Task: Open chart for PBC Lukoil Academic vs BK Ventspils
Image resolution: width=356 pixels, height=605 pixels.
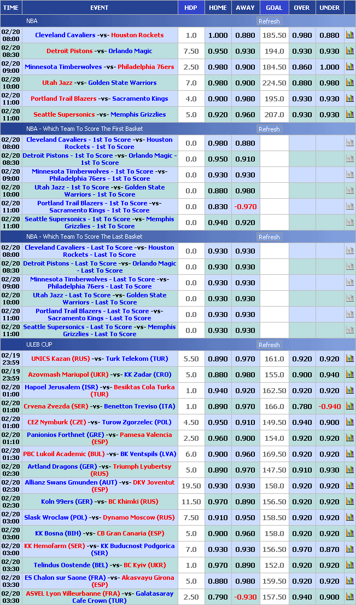Action: pos(349,454)
